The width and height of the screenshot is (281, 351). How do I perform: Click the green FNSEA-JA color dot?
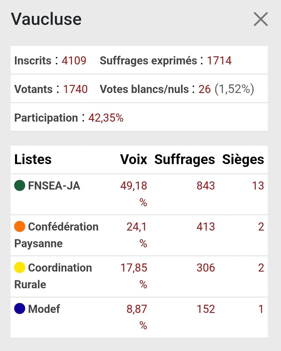click(x=20, y=185)
